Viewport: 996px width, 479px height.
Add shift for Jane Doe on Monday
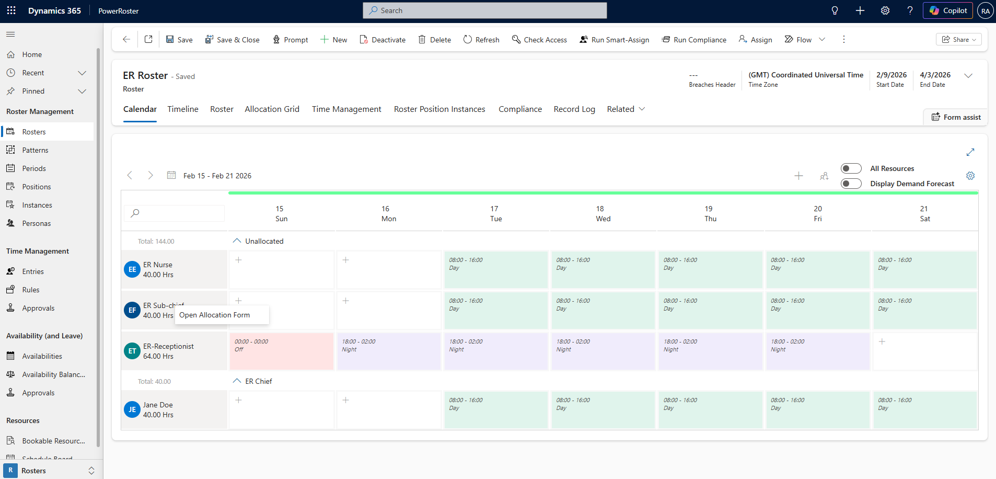345,400
